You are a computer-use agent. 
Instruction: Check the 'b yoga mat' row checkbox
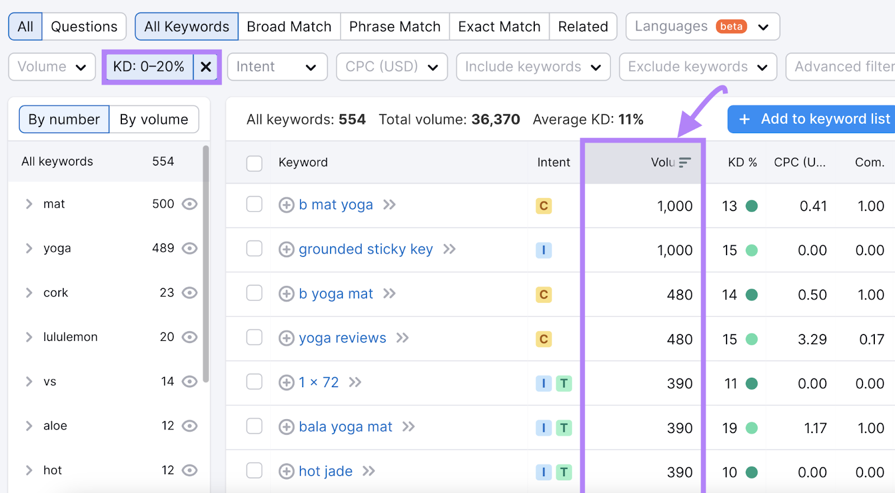[x=255, y=293]
